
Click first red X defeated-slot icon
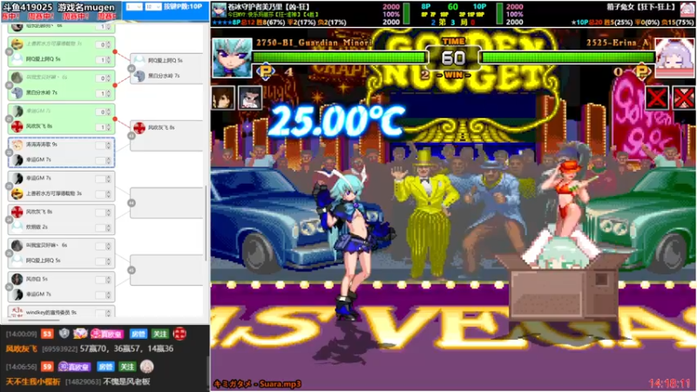tap(657, 98)
